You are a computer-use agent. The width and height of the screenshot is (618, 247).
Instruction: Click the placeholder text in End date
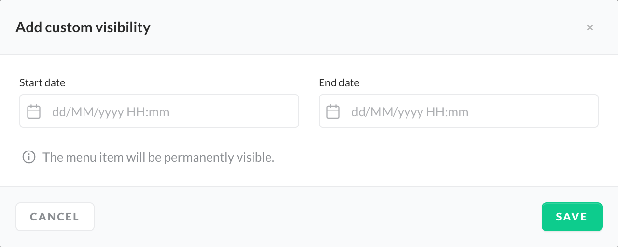coord(410,112)
